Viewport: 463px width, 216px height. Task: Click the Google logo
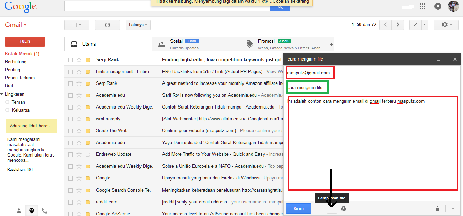click(21, 7)
